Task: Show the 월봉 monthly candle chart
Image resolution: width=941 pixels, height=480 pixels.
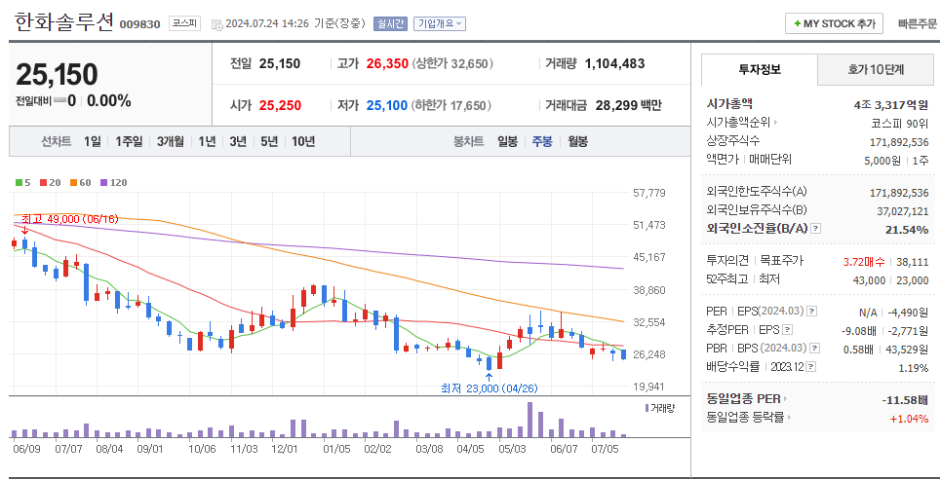Action: 578,142
